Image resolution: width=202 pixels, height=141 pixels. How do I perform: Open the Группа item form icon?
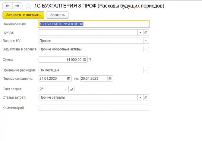click(x=146, y=32)
